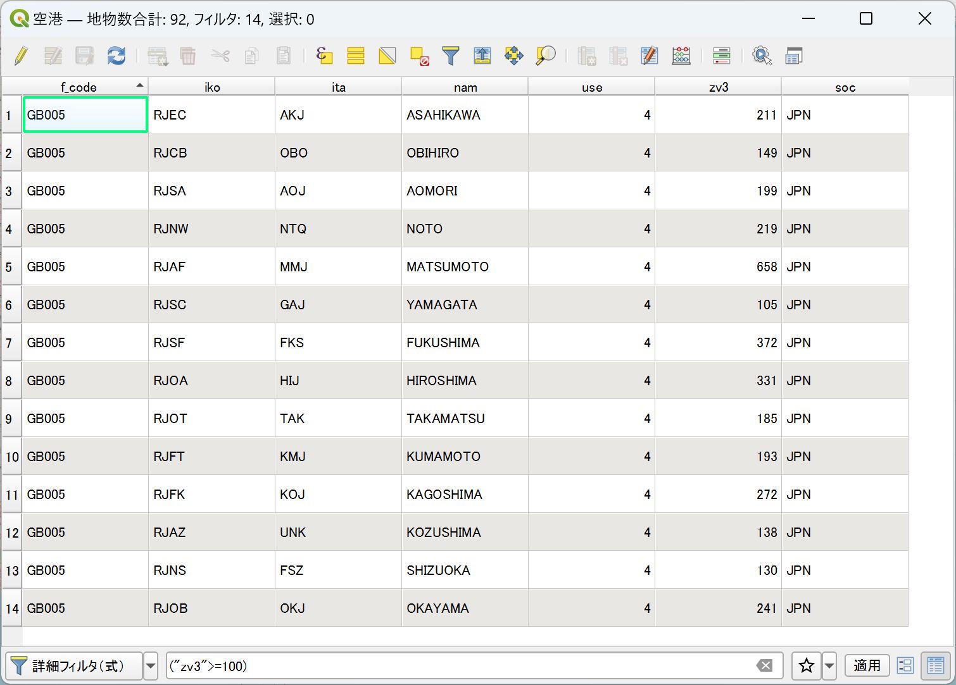
Task: Open filter/select features using form
Action: [451, 56]
